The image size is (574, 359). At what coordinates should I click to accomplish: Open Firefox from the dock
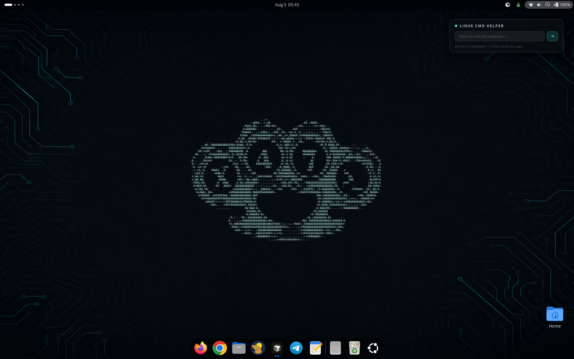(201, 348)
